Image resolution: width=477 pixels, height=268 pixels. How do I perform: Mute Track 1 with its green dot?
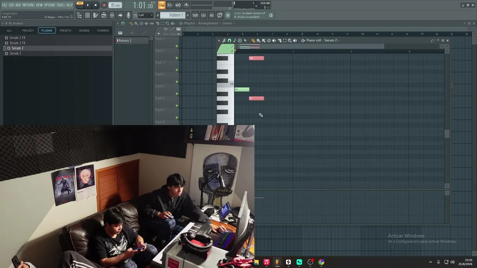coord(177,46)
